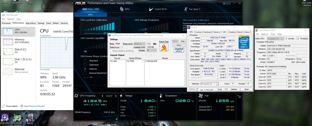Switch to the Bench tab in CPU-Z

pos(240,32)
